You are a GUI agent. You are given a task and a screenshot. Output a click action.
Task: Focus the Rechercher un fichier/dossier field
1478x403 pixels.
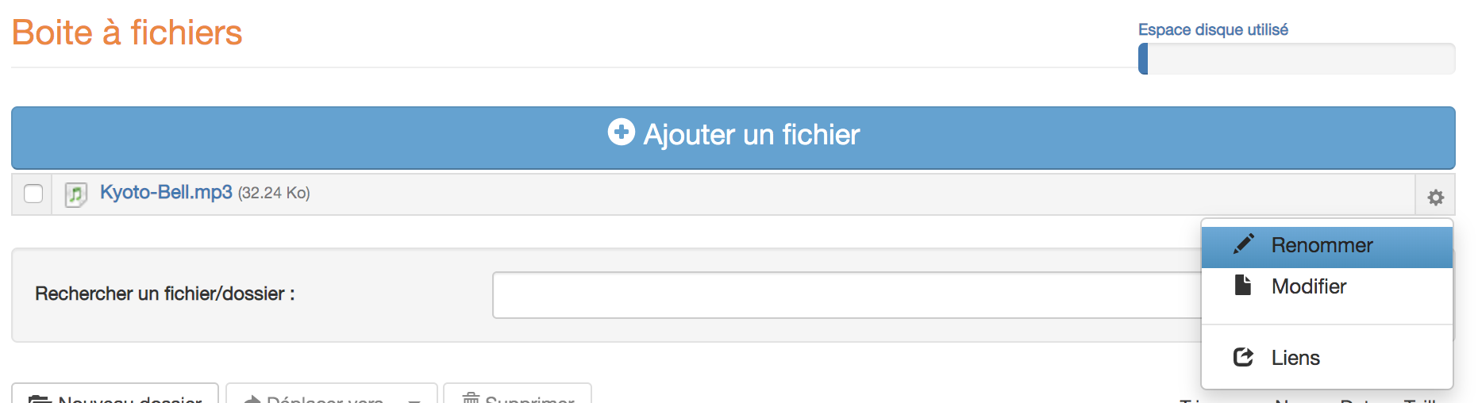846,295
